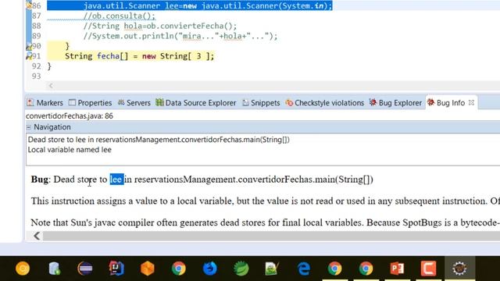Open Microsoft Edge from the taskbar
The width and height of the screenshot is (500, 281).
click(x=304, y=269)
